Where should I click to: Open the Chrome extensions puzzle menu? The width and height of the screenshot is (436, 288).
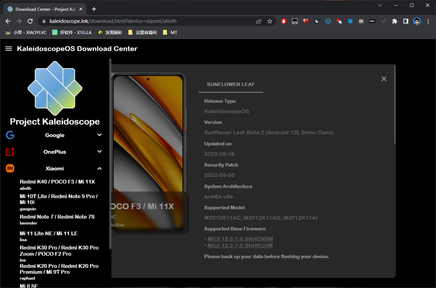394,21
